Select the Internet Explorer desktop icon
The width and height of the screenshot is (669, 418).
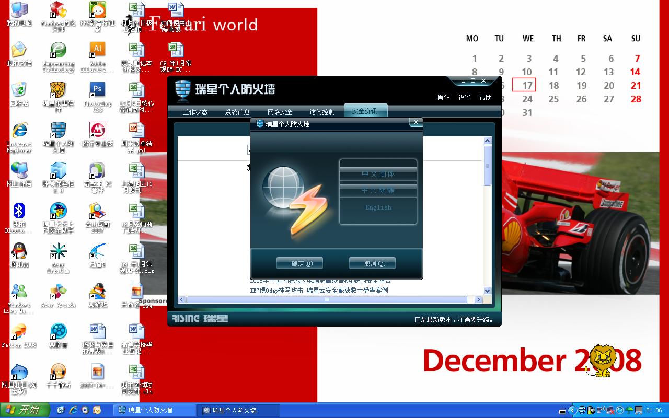[19, 137]
